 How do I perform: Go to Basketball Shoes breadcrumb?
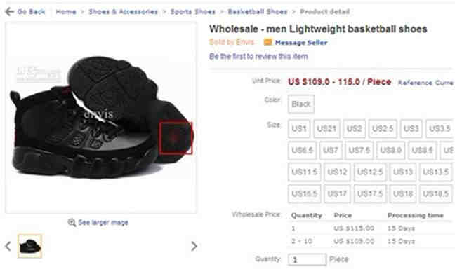point(258,12)
